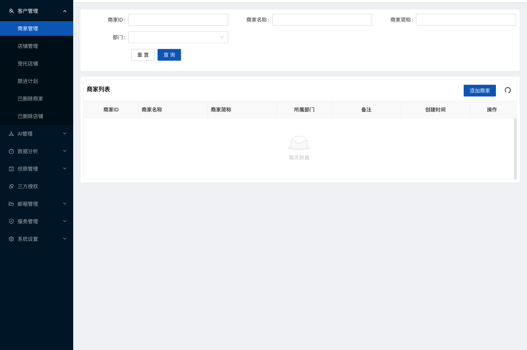Viewport: 527px width, 350px height.
Task: Expand the 数据分析 submenu chevron
Action: (65, 151)
